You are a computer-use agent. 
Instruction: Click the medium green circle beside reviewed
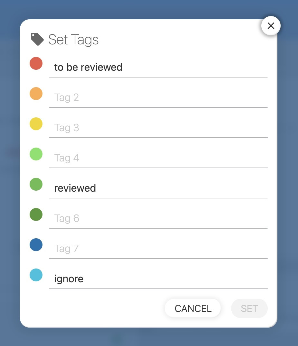point(36,184)
